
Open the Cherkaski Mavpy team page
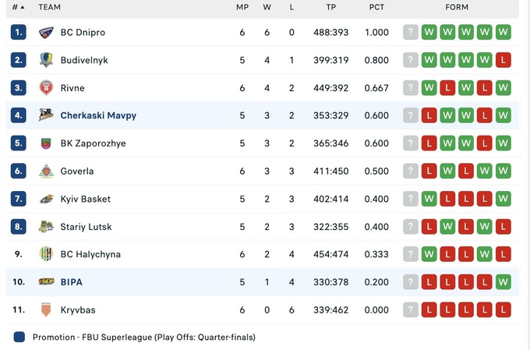click(x=98, y=115)
